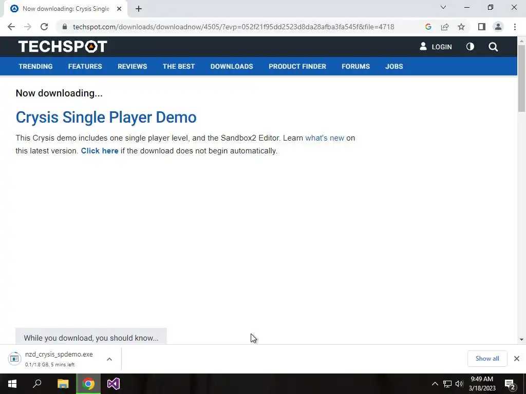Open the notification center icon
The image size is (526, 394).
[x=510, y=384]
